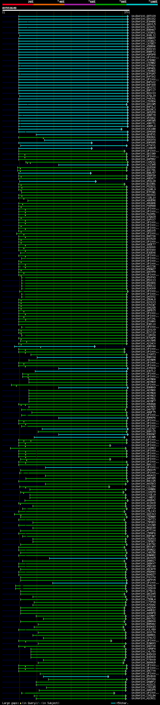Select the UniRef100_Q70MT3 label

143,354
